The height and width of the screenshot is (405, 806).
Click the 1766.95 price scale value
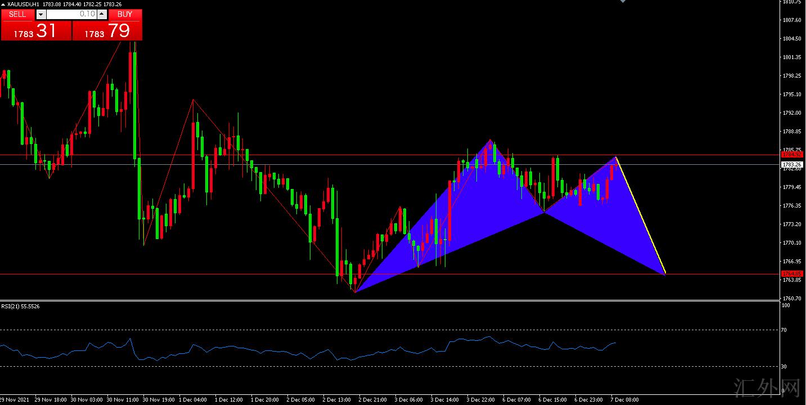[792, 262]
